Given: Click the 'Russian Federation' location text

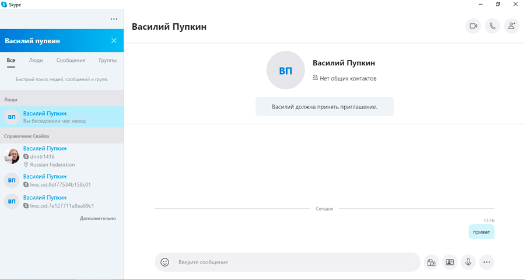Looking at the screenshot, I should pos(52,164).
